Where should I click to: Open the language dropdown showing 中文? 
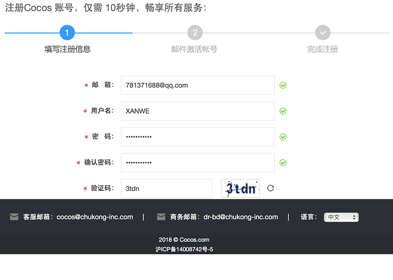point(341,217)
